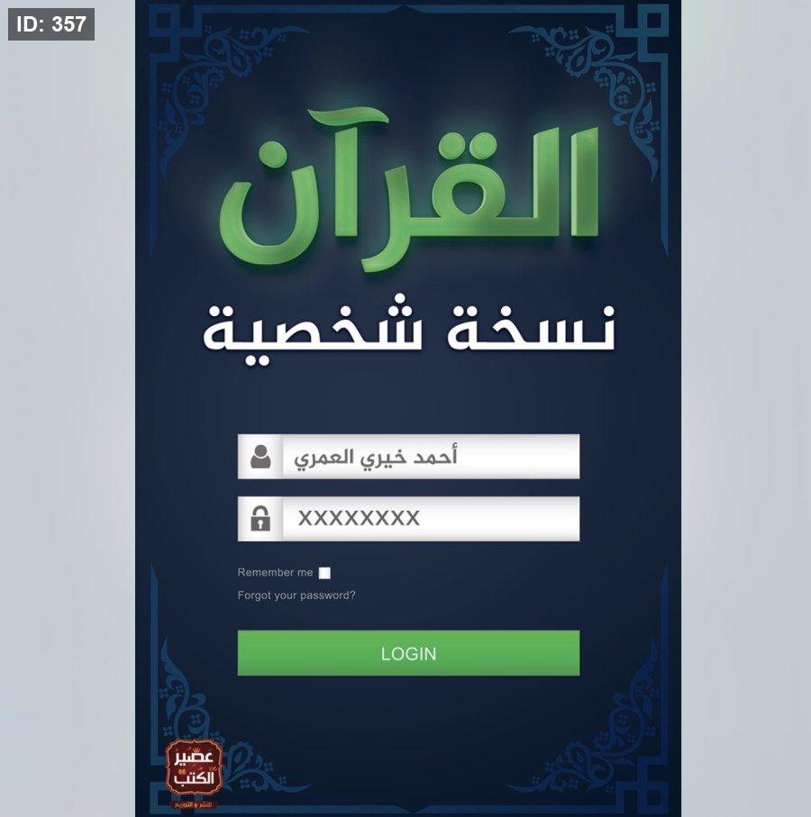Click the green القرآن title text

point(409,190)
